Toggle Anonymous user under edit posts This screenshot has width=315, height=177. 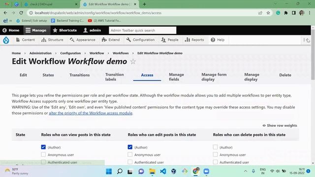point(130,154)
